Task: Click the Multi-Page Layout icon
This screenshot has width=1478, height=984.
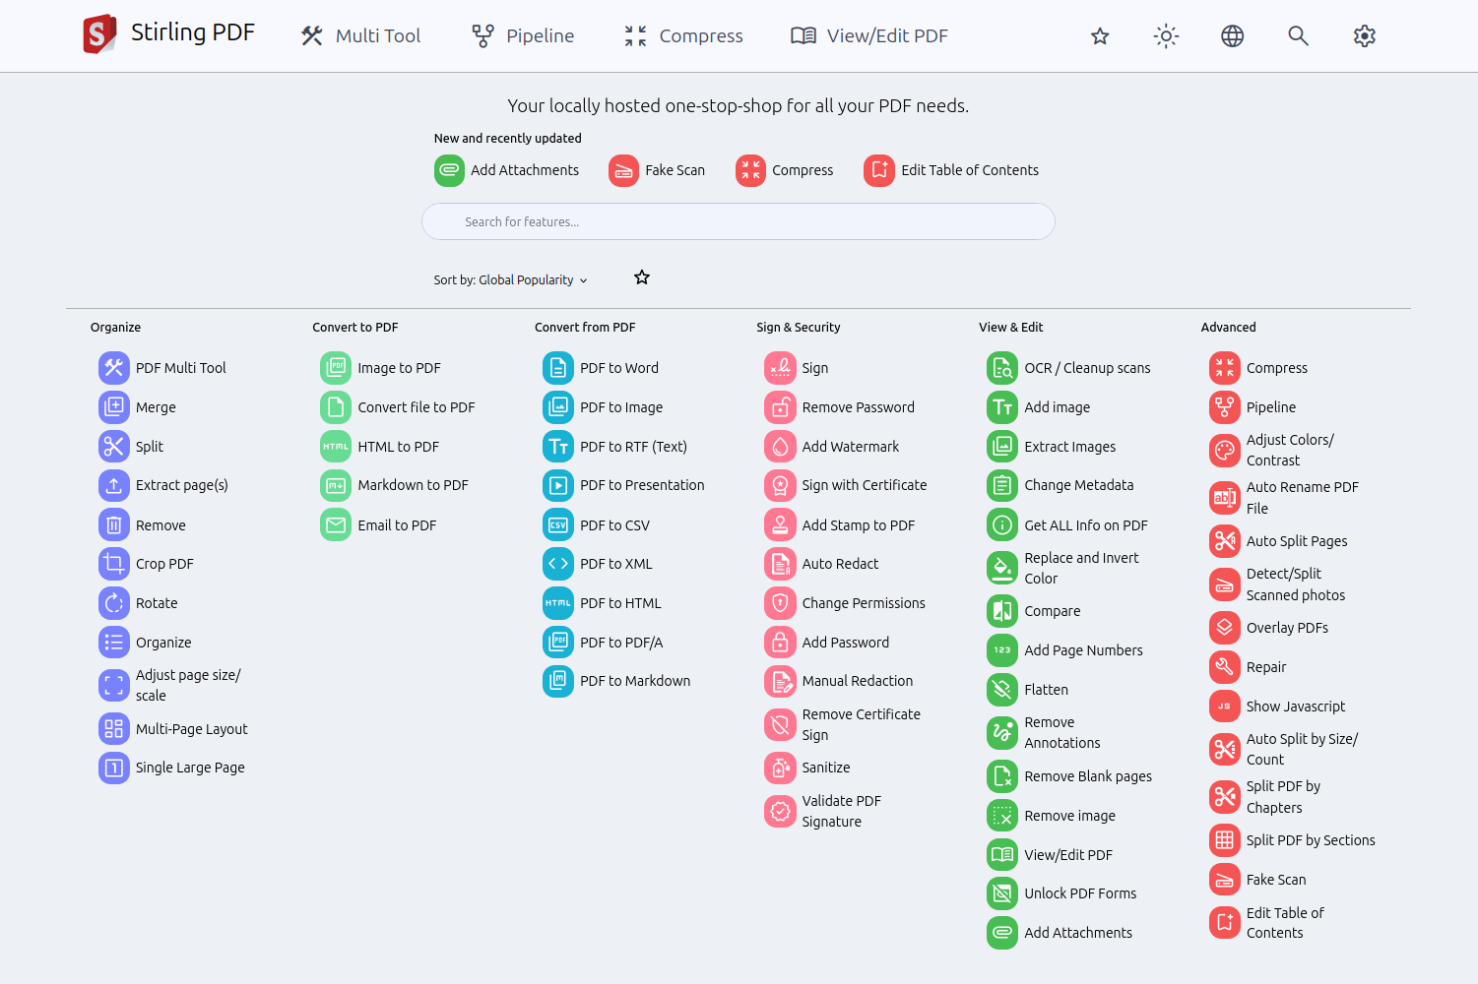Action: tap(114, 729)
